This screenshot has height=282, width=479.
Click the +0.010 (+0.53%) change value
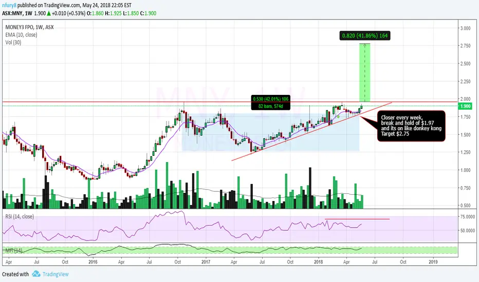[69, 13]
